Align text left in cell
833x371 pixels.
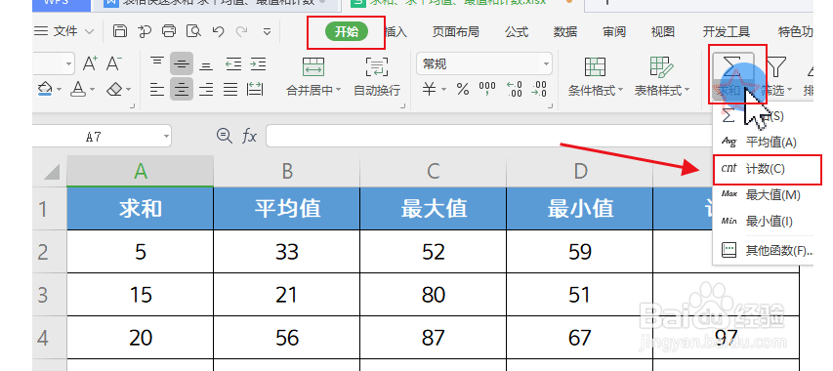[156, 89]
